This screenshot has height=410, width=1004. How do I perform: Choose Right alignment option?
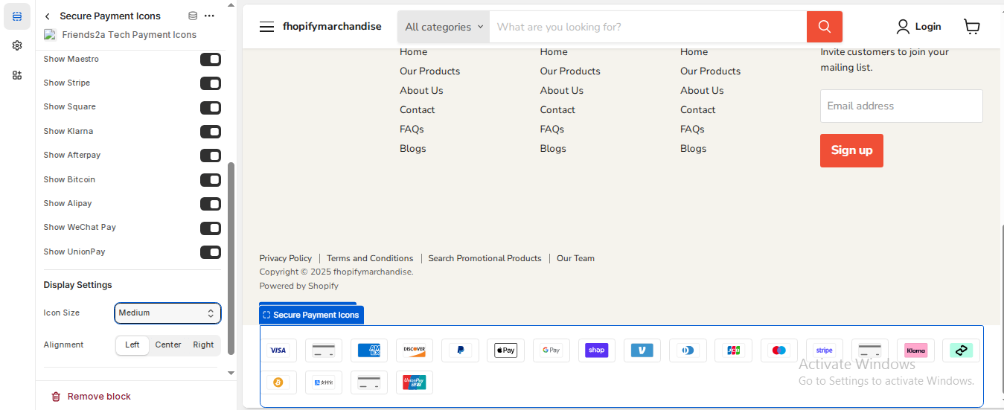pos(203,345)
